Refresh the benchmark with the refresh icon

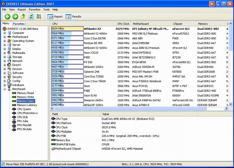point(31,16)
